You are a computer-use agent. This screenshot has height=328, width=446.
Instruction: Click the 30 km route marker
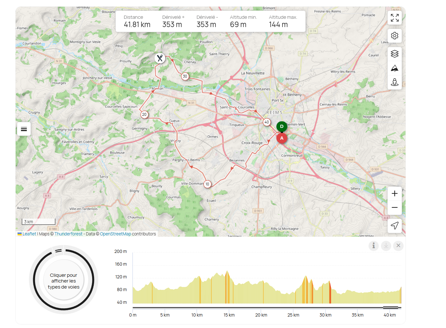(185, 76)
